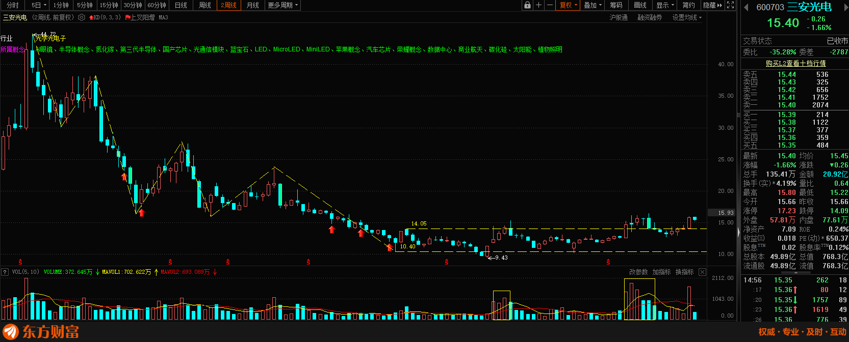Click the 苹果概念 concept link
This screenshot has height=342, width=849.
pyautogui.click(x=348, y=49)
